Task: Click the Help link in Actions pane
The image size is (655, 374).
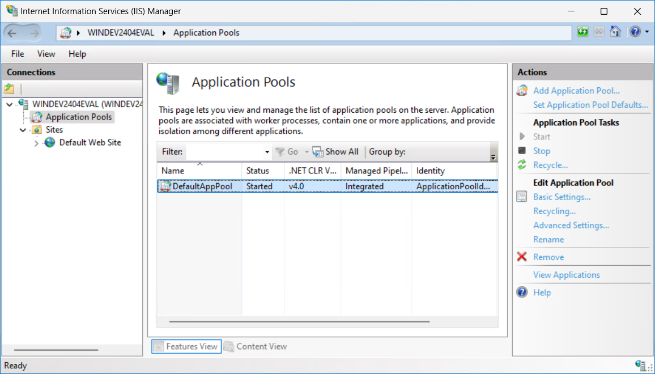Action: click(542, 292)
